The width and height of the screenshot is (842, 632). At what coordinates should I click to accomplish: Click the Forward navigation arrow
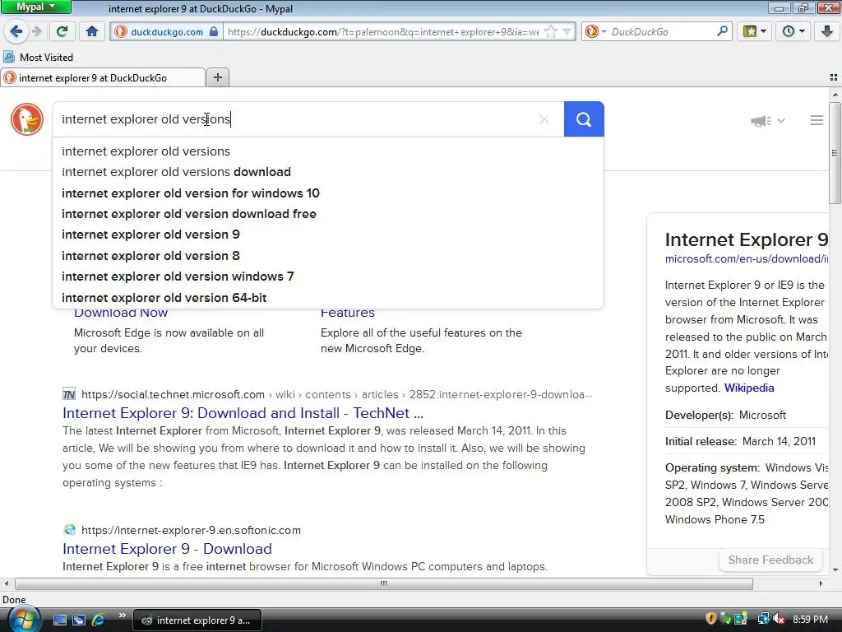pos(37,32)
